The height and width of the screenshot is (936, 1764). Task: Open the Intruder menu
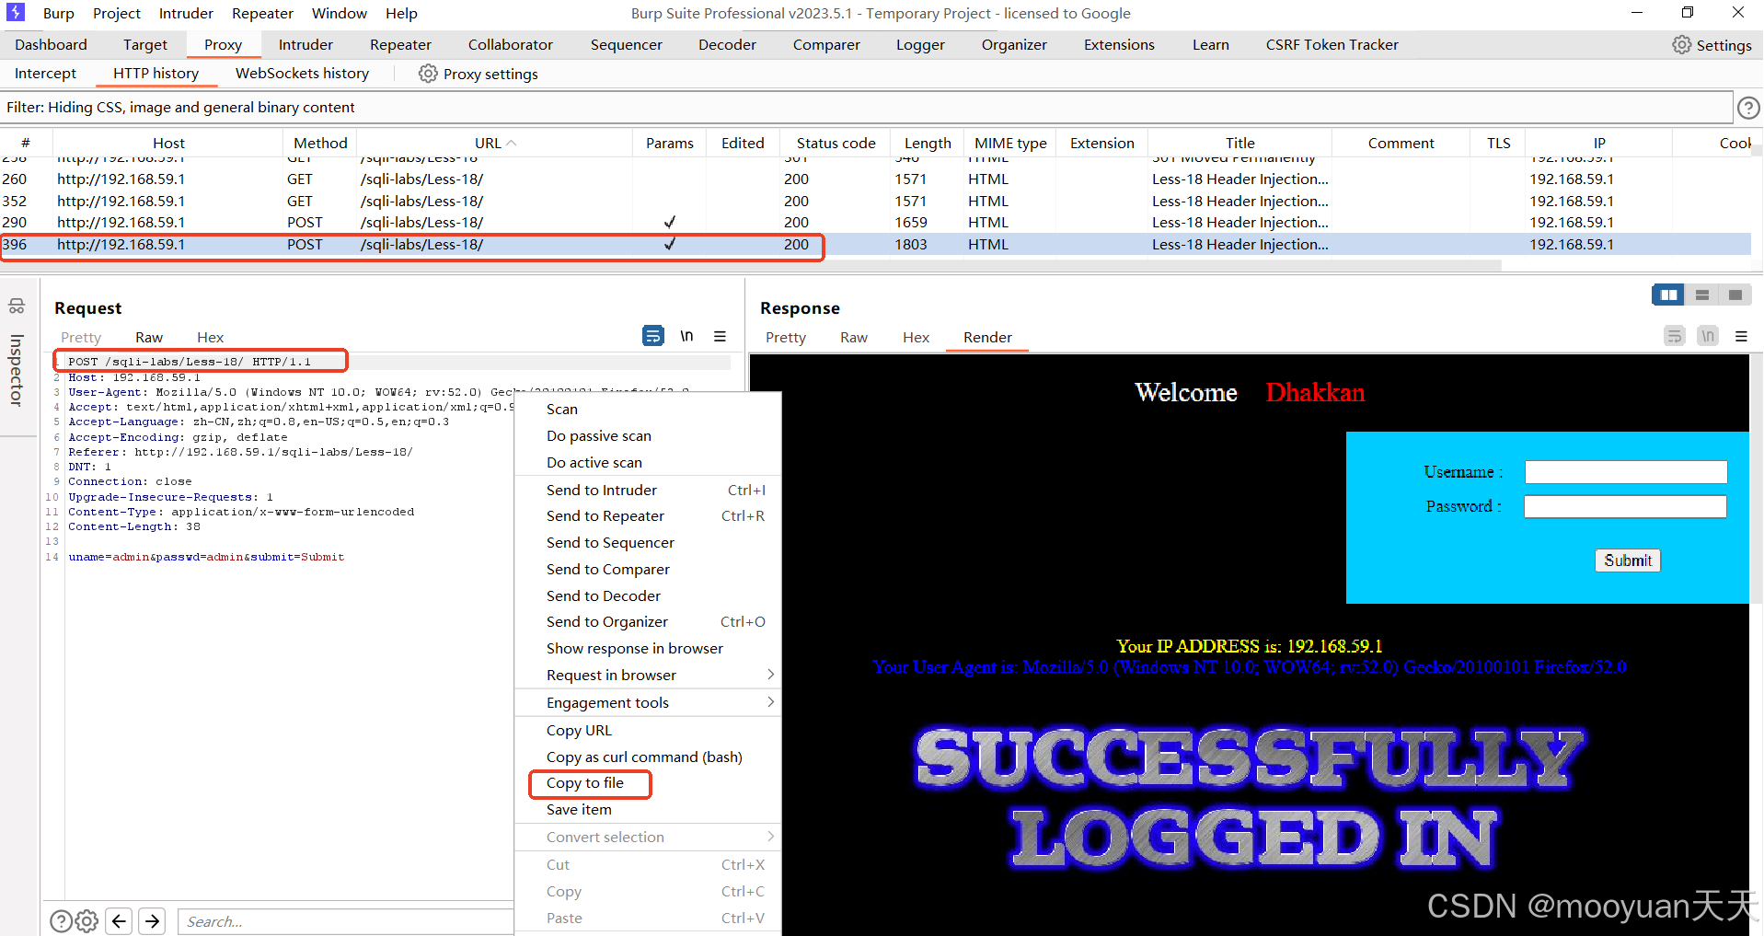coord(186,13)
